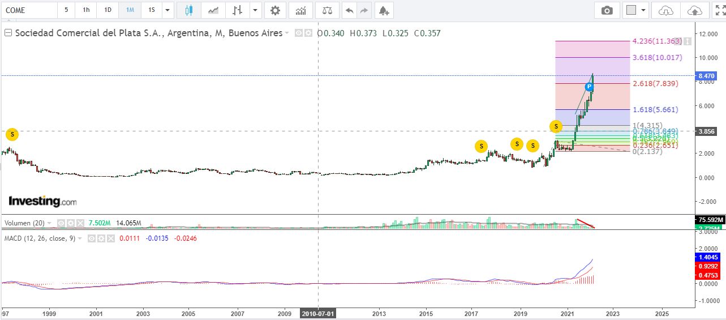Viewport: 726px width, 320px height.
Task: Open the time interval dropdown
Action: [167, 10]
